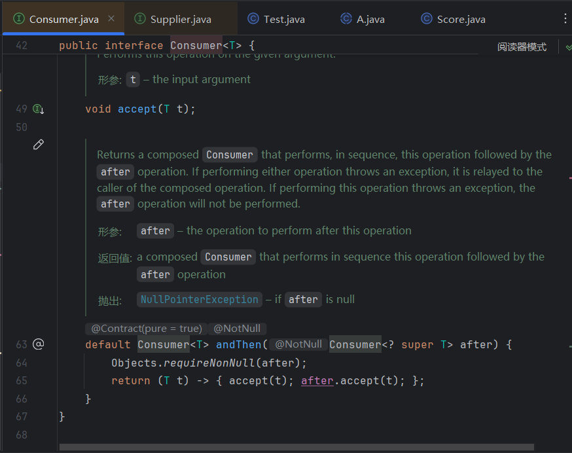Click the @Contract(pure = true) inlay hint
572x453 pixels.
(147, 329)
